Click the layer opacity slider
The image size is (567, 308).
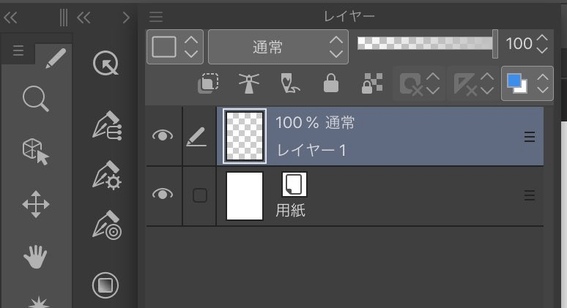(426, 44)
